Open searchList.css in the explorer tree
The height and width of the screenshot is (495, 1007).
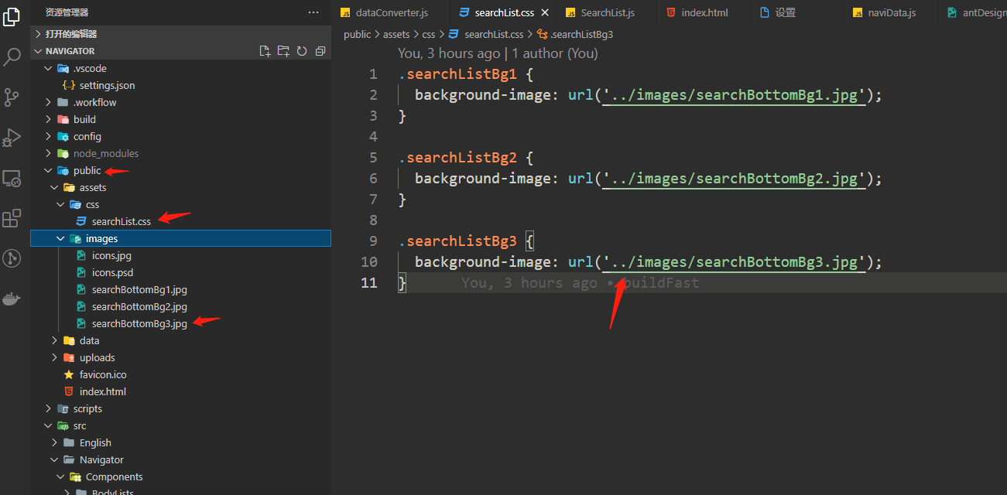(122, 221)
